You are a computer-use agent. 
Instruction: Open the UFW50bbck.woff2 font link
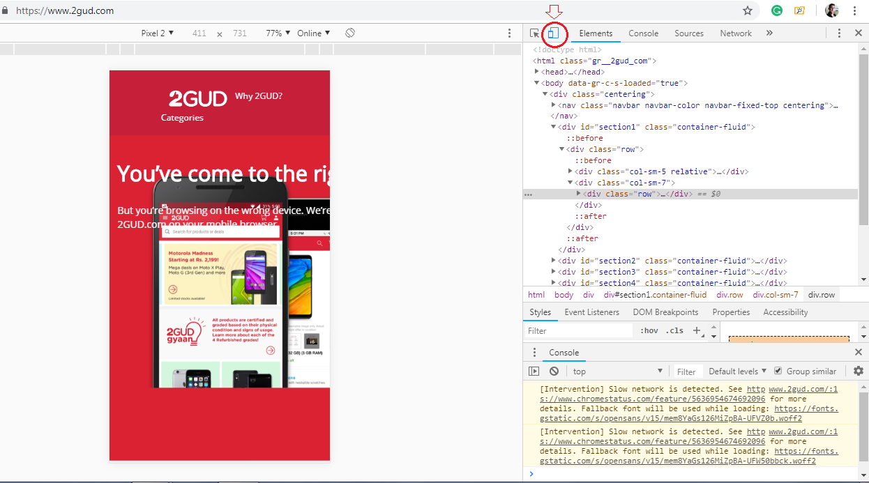pos(689,457)
